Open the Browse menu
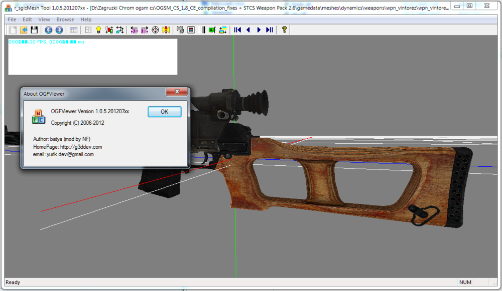 (65, 20)
